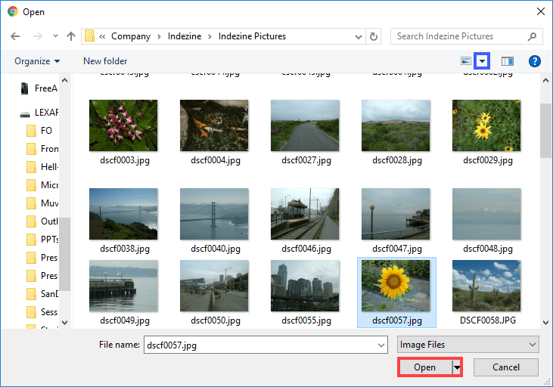The width and height of the screenshot is (553, 387).
Task: Go up one folder level
Action: pyautogui.click(x=71, y=36)
